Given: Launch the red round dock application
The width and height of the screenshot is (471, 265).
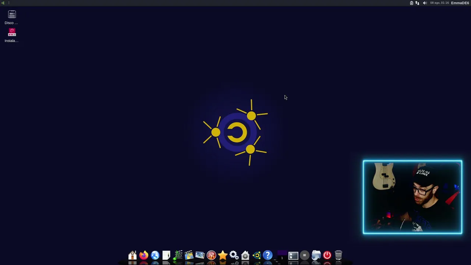Looking at the screenshot, I should [211, 255].
